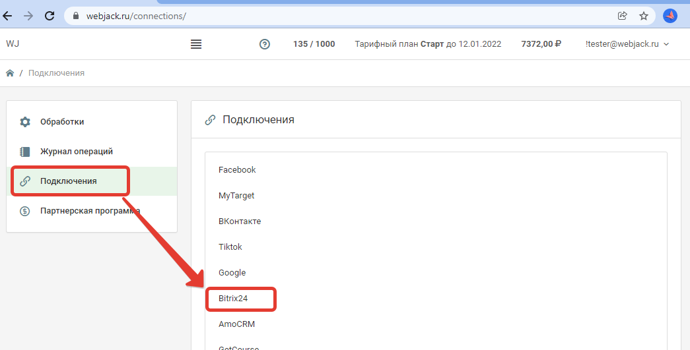Open the browser profile avatar
Image resolution: width=690 pixels, height=350 pixels.
(x=670, y=16)
